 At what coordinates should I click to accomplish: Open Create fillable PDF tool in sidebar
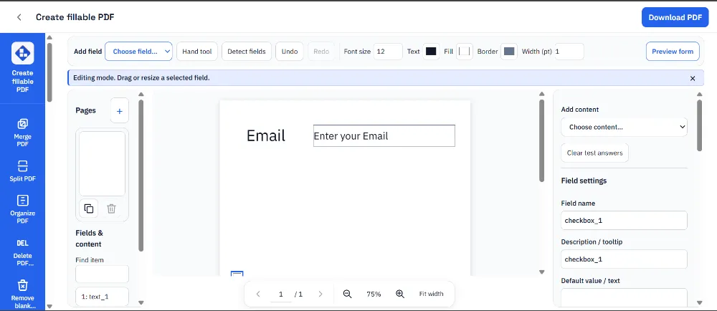click(22, 67)
